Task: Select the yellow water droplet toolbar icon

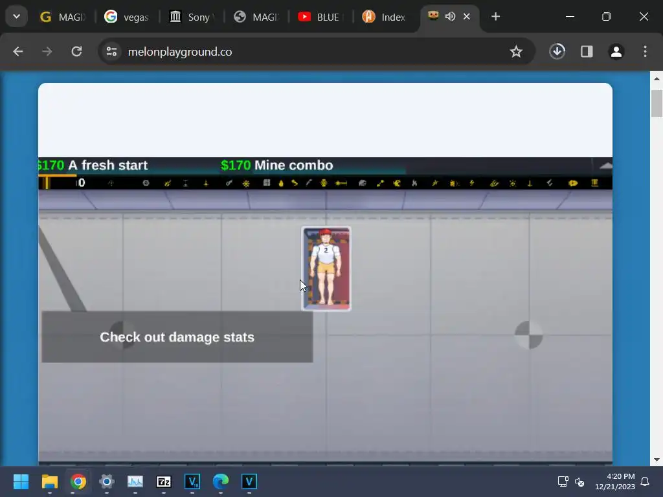Action: click(281, 183)
